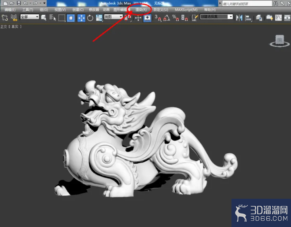Toggle the Graphite ribbon tools icon
Screen dimensions: 291x227
pos(269,18)
